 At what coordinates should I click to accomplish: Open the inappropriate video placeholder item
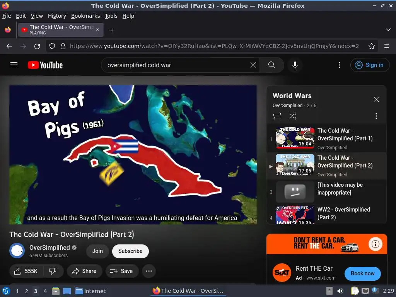(x=326, y=192)
